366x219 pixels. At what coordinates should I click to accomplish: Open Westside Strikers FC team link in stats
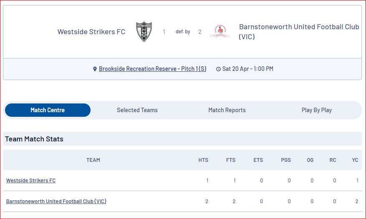[x=31, y=181]
